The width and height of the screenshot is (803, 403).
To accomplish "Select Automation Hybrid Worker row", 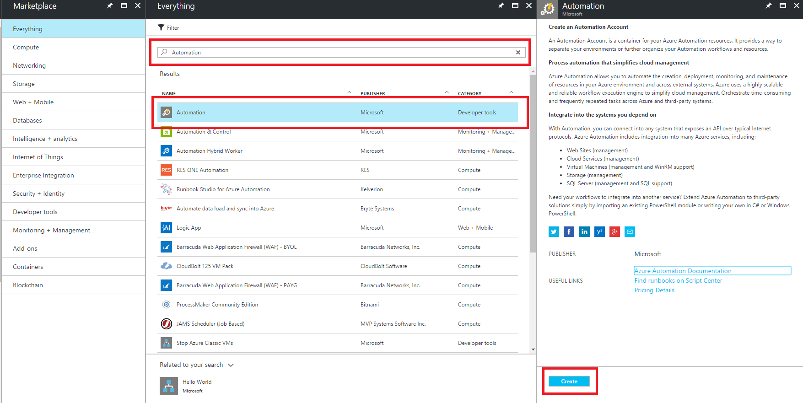I will tap(338, 150).
